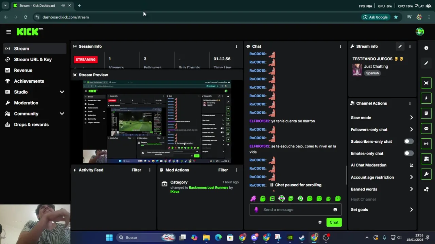Open Discord from the taskbar
435x244 pixels.
(254, 238)
